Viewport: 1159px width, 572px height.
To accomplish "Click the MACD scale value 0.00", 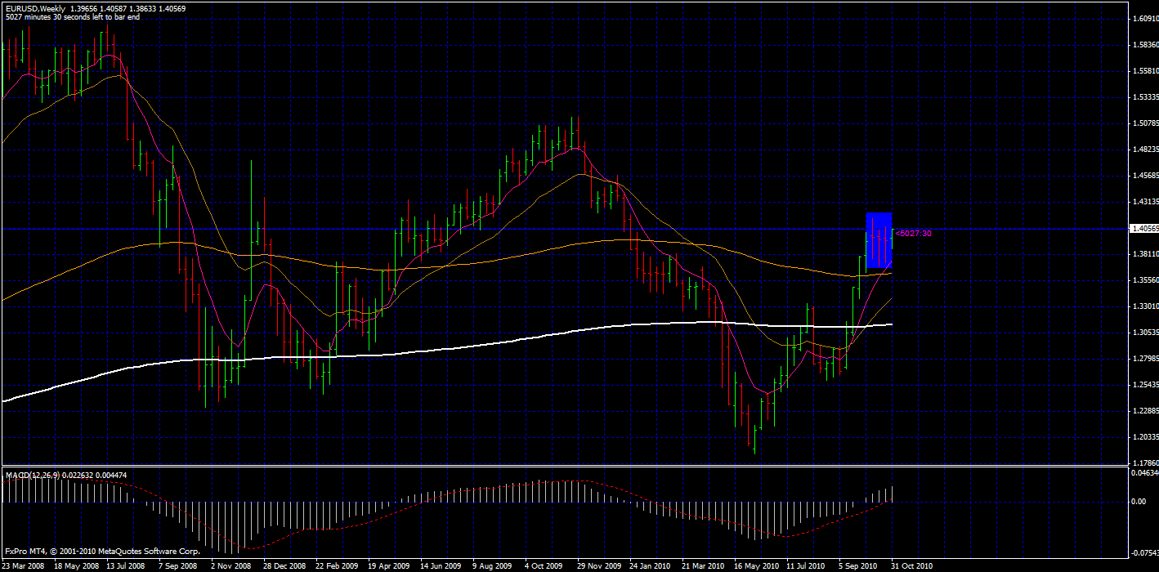I will click(1139, 502).
